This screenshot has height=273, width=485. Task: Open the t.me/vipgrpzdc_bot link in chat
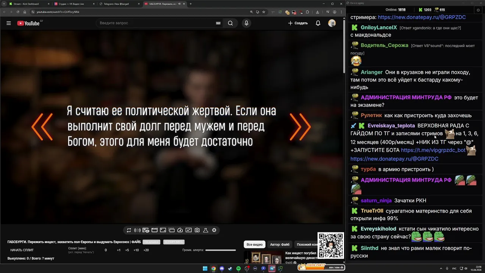(x=433, y=150)
